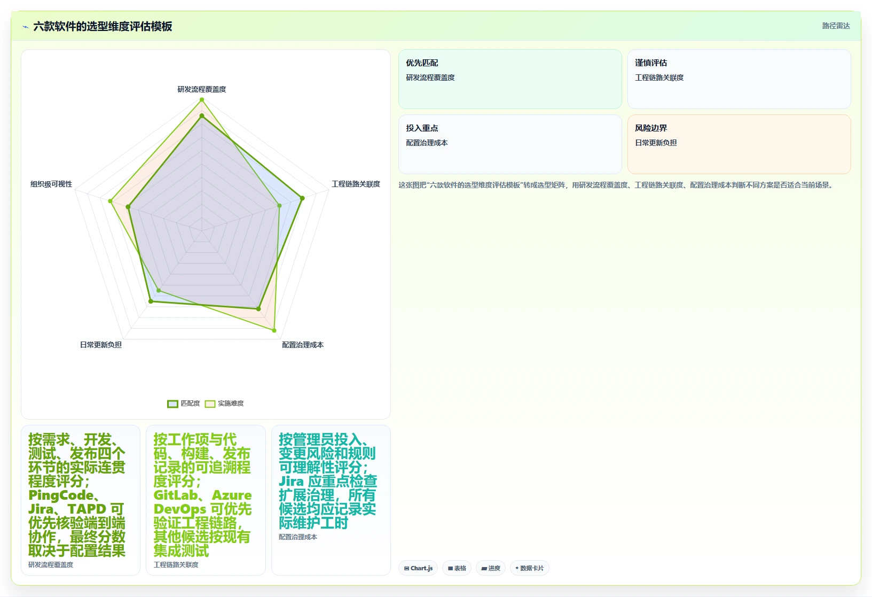Click the 进度 chip
The image size is (872, 597).
tap(491, 568)
